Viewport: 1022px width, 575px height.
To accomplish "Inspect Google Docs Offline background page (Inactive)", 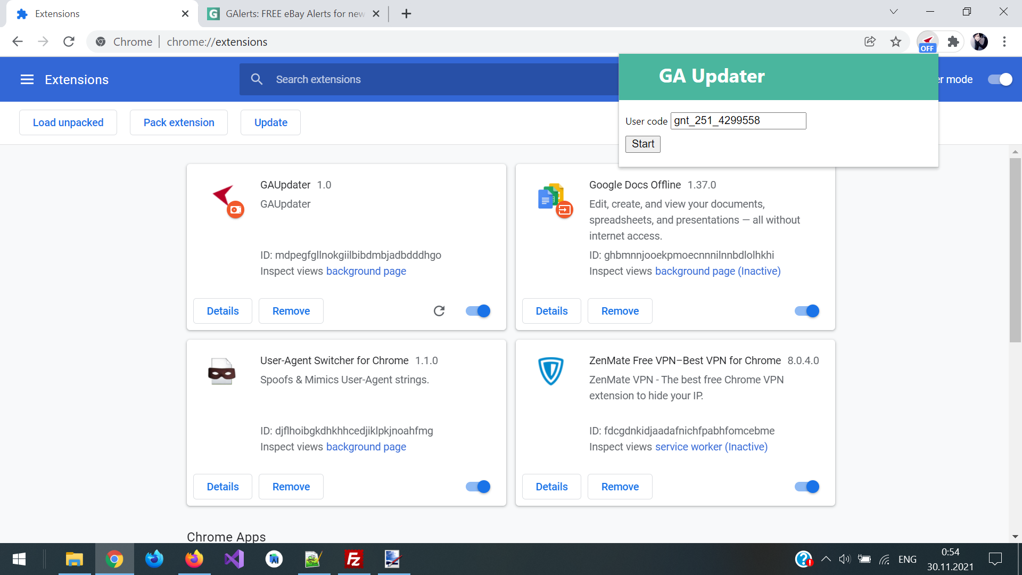I will point(718,271).
